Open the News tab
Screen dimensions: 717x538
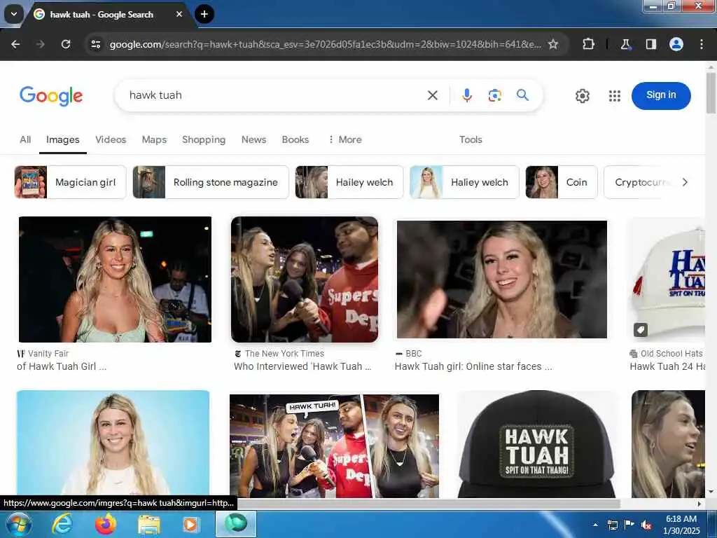[253, 139]
